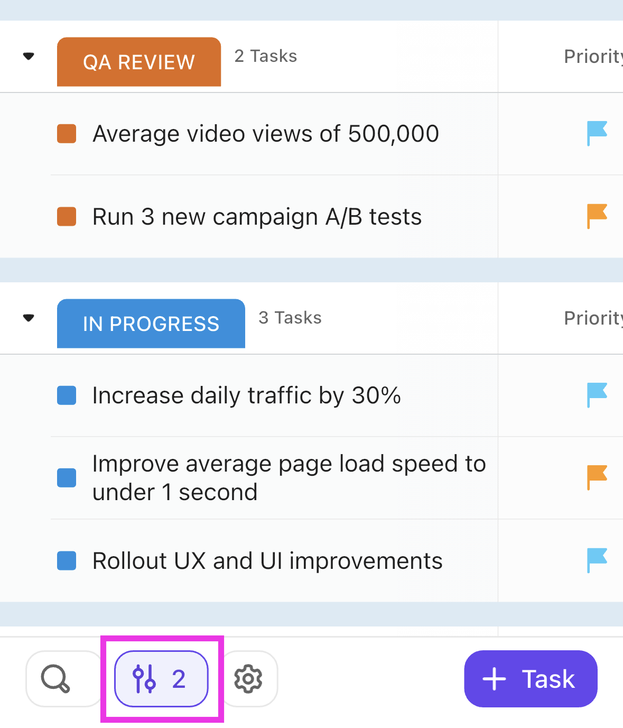Click orange flag for page load speed task
This screenshot has height=728, width=623.
pos(597,477)
